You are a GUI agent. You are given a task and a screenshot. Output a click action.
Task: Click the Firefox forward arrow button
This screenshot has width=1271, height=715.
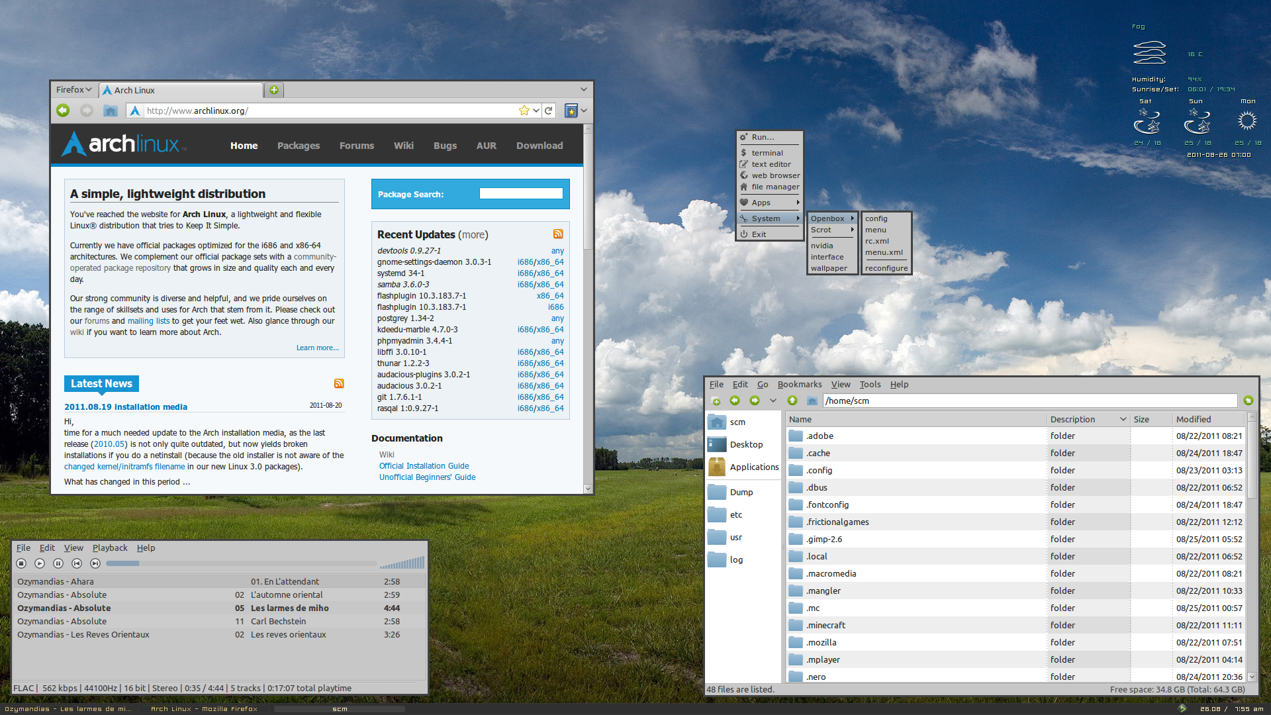[x=87, y=111]
